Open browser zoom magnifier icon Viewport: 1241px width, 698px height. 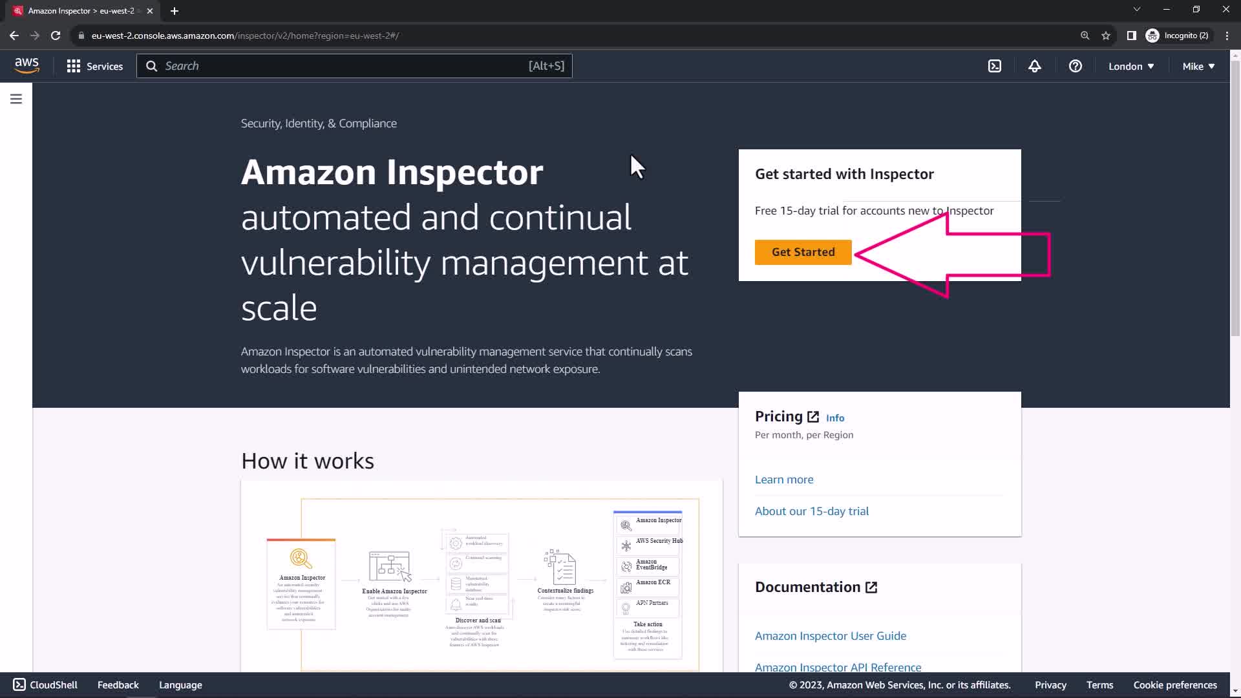[x=1085, y=36]
